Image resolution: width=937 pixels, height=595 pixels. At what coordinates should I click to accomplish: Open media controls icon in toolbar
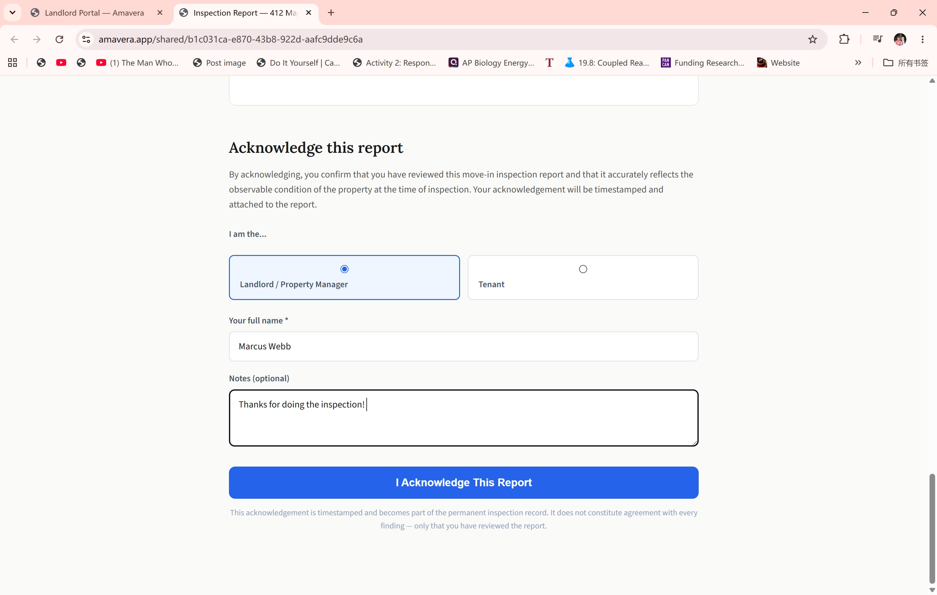877,39
